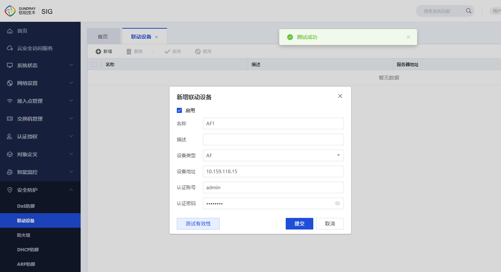Click the user icon beside 认证授权
The width and height of the screenshot is (501, 272).
[10, 137]
